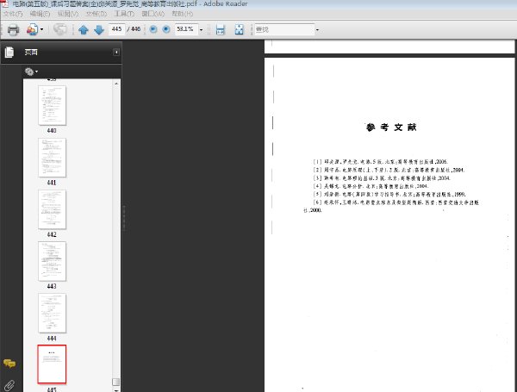Image resolution: width=517 pixels, height=392 pixels.
Task: Collapse the pages panel with arrow button
Action: click(116, 52)
